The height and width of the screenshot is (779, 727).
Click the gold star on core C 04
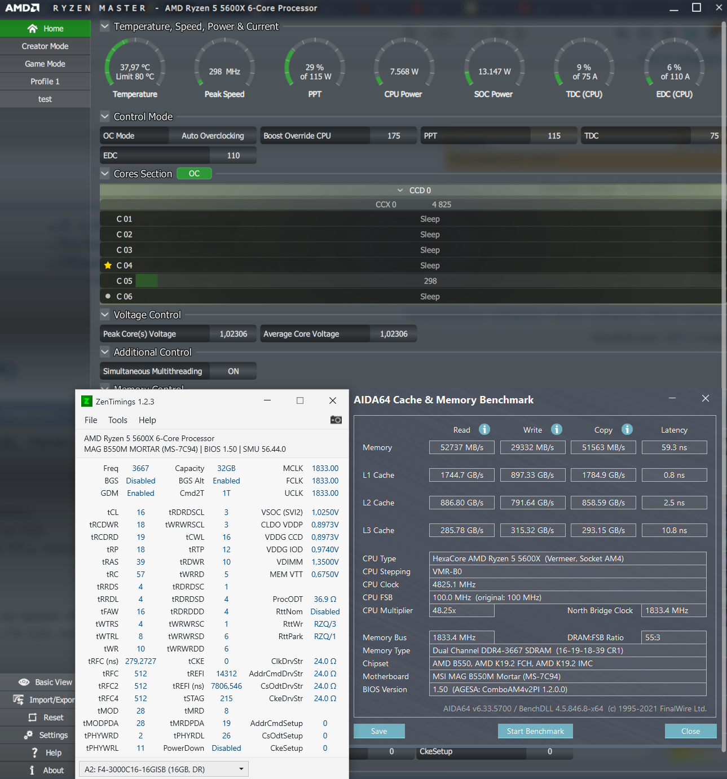click(108, 265)
